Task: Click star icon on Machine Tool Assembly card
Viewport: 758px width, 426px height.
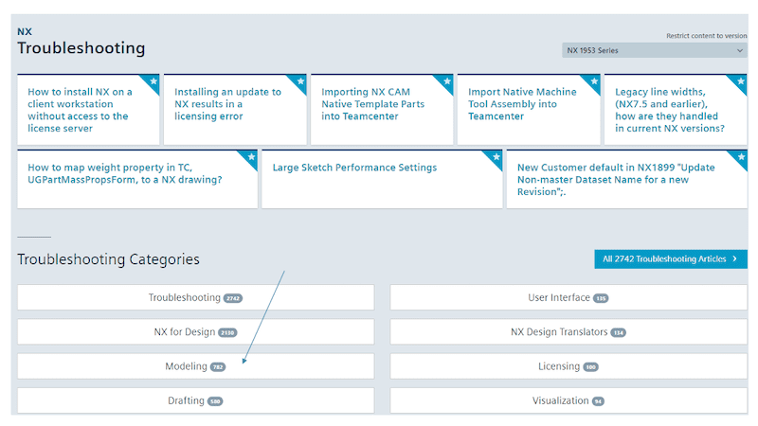Action: pyautogui.click(x=594, y=81)
